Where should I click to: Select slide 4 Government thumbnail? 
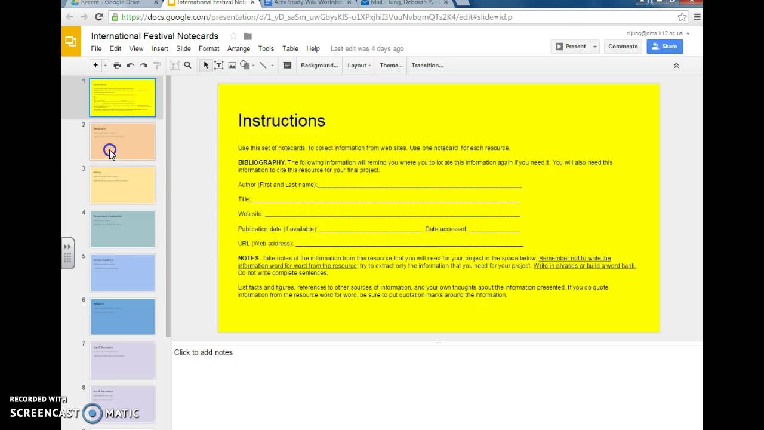tap(122, 229)
